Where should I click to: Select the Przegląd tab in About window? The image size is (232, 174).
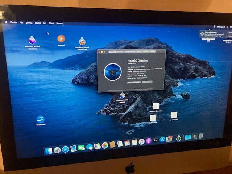(112, 52)
